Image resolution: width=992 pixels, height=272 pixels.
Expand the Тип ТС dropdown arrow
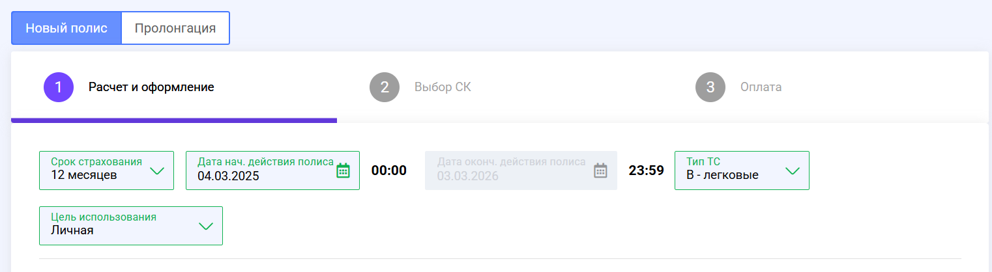pos(792,171)
